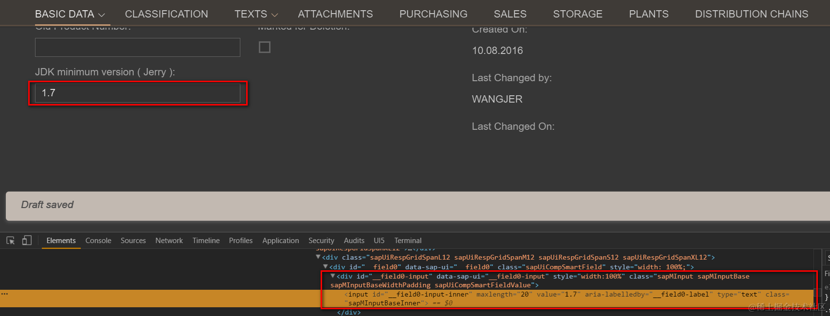The width and height of the screenshot is (830, 316).
Task: Select the PURCHASING tab
Action: pyautogui.click(x=433, y=14)
